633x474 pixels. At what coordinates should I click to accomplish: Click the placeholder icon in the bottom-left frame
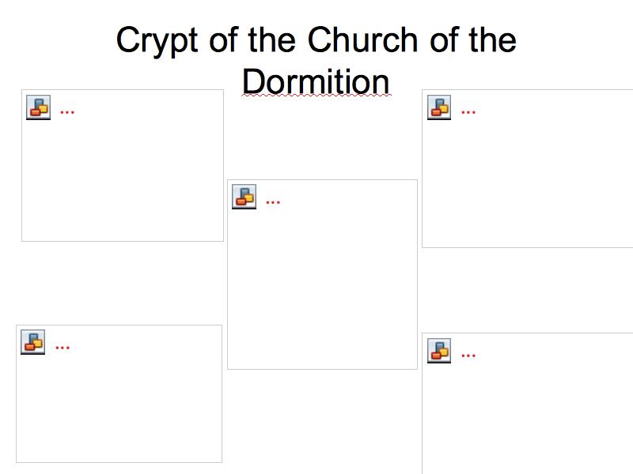coord(32,342)
